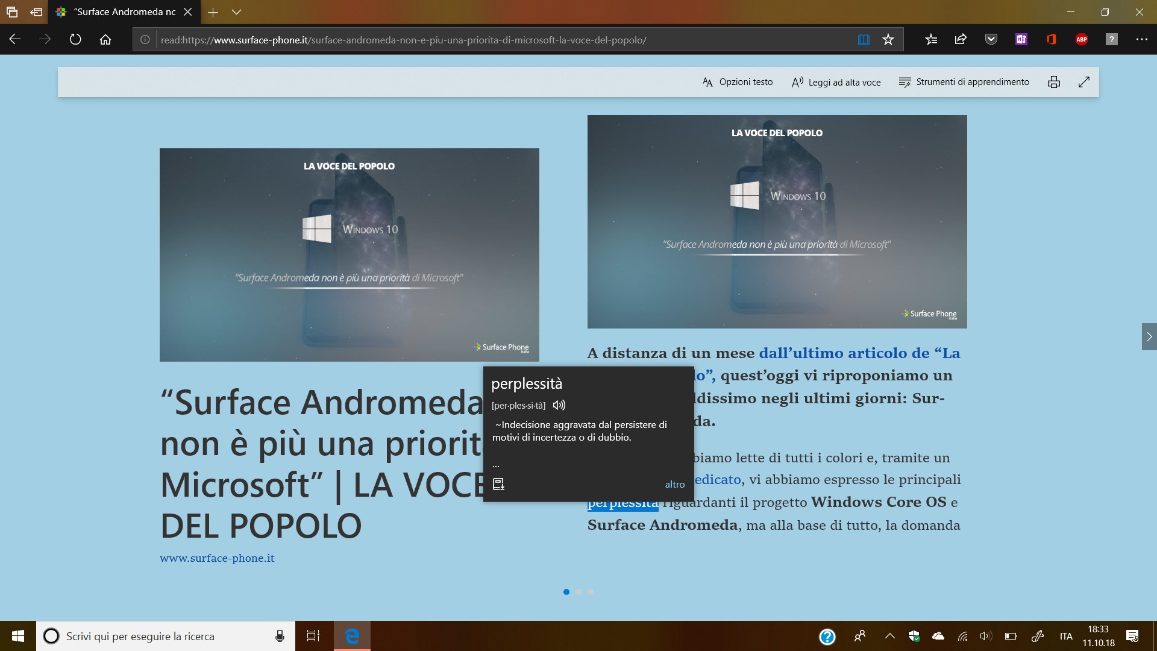The width and height of the screenshot is (1157, 651).
Task: Open the www.surface-phone.it link
Action: click(x=217, y=558)
